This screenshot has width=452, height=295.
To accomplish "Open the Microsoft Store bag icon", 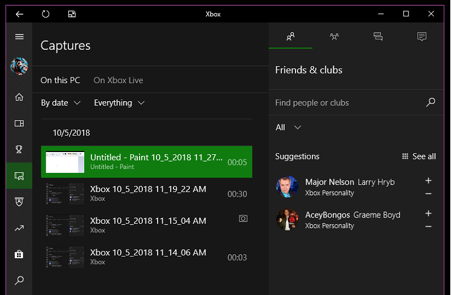I will click(x=19, y=254).
